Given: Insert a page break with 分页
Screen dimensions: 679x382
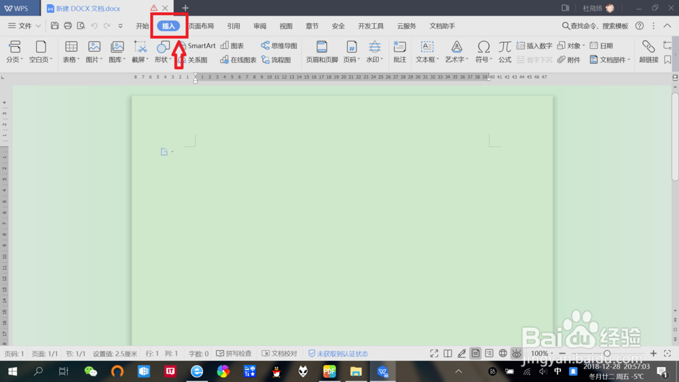Looking at the screenshot, I should tap(14, 52).
